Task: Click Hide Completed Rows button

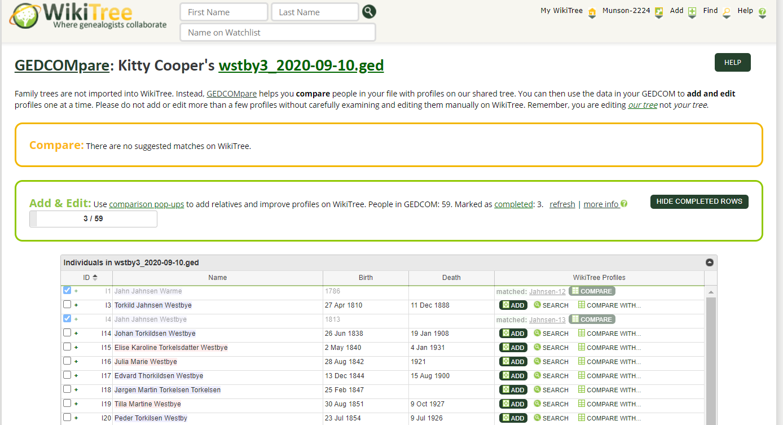Action: pos(699,201)
